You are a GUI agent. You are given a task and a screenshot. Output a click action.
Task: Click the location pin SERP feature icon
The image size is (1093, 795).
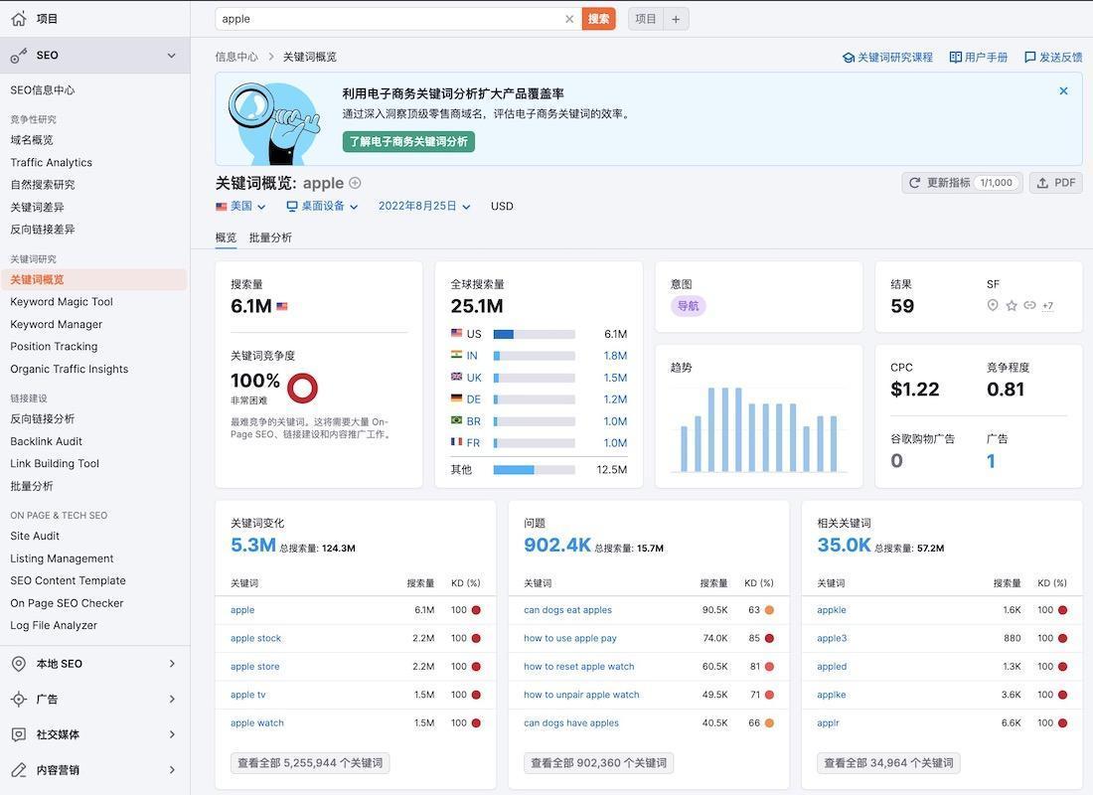point(993,305)
